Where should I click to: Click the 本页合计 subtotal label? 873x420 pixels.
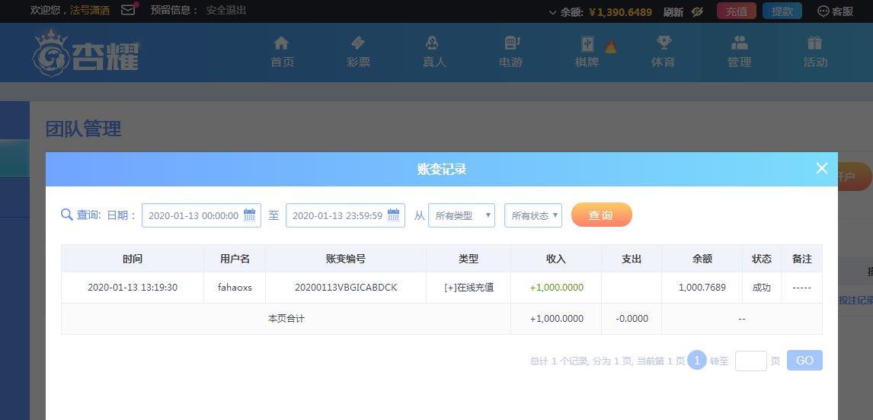coord(286,319)
